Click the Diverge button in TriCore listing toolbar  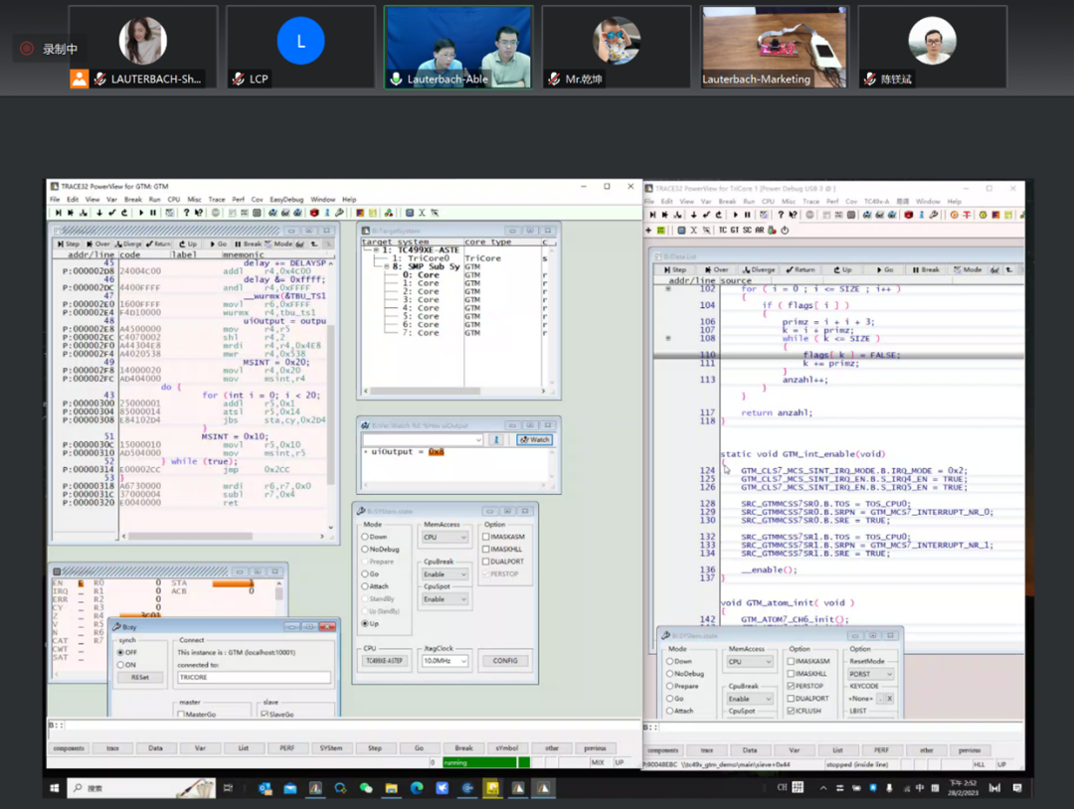(761, 269)
